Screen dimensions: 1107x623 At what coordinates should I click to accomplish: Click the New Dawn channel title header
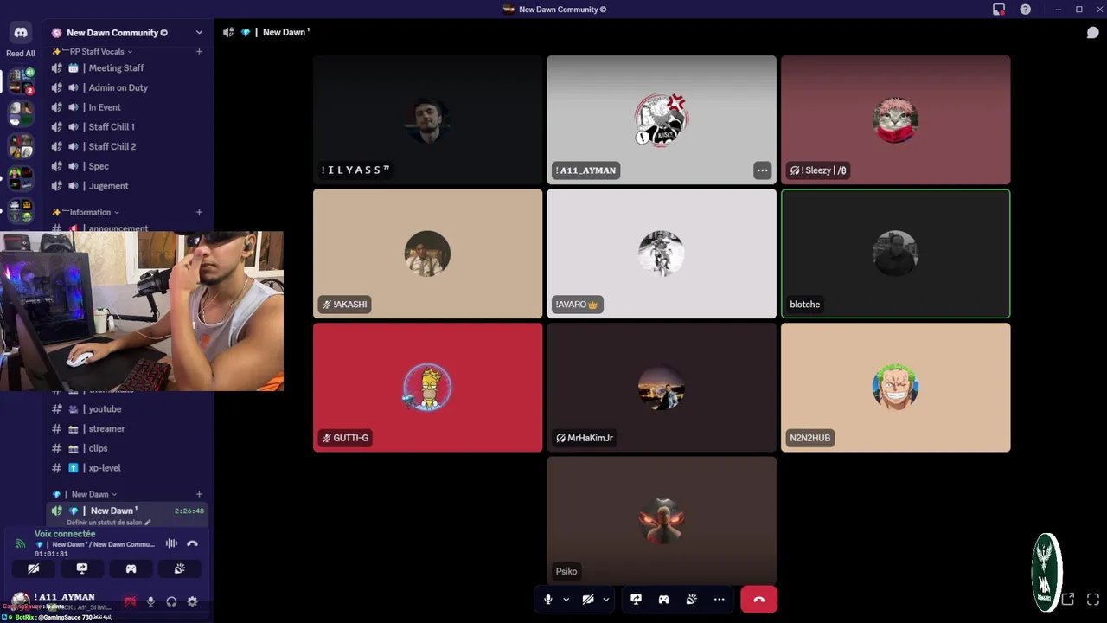(x=285, y=32)
